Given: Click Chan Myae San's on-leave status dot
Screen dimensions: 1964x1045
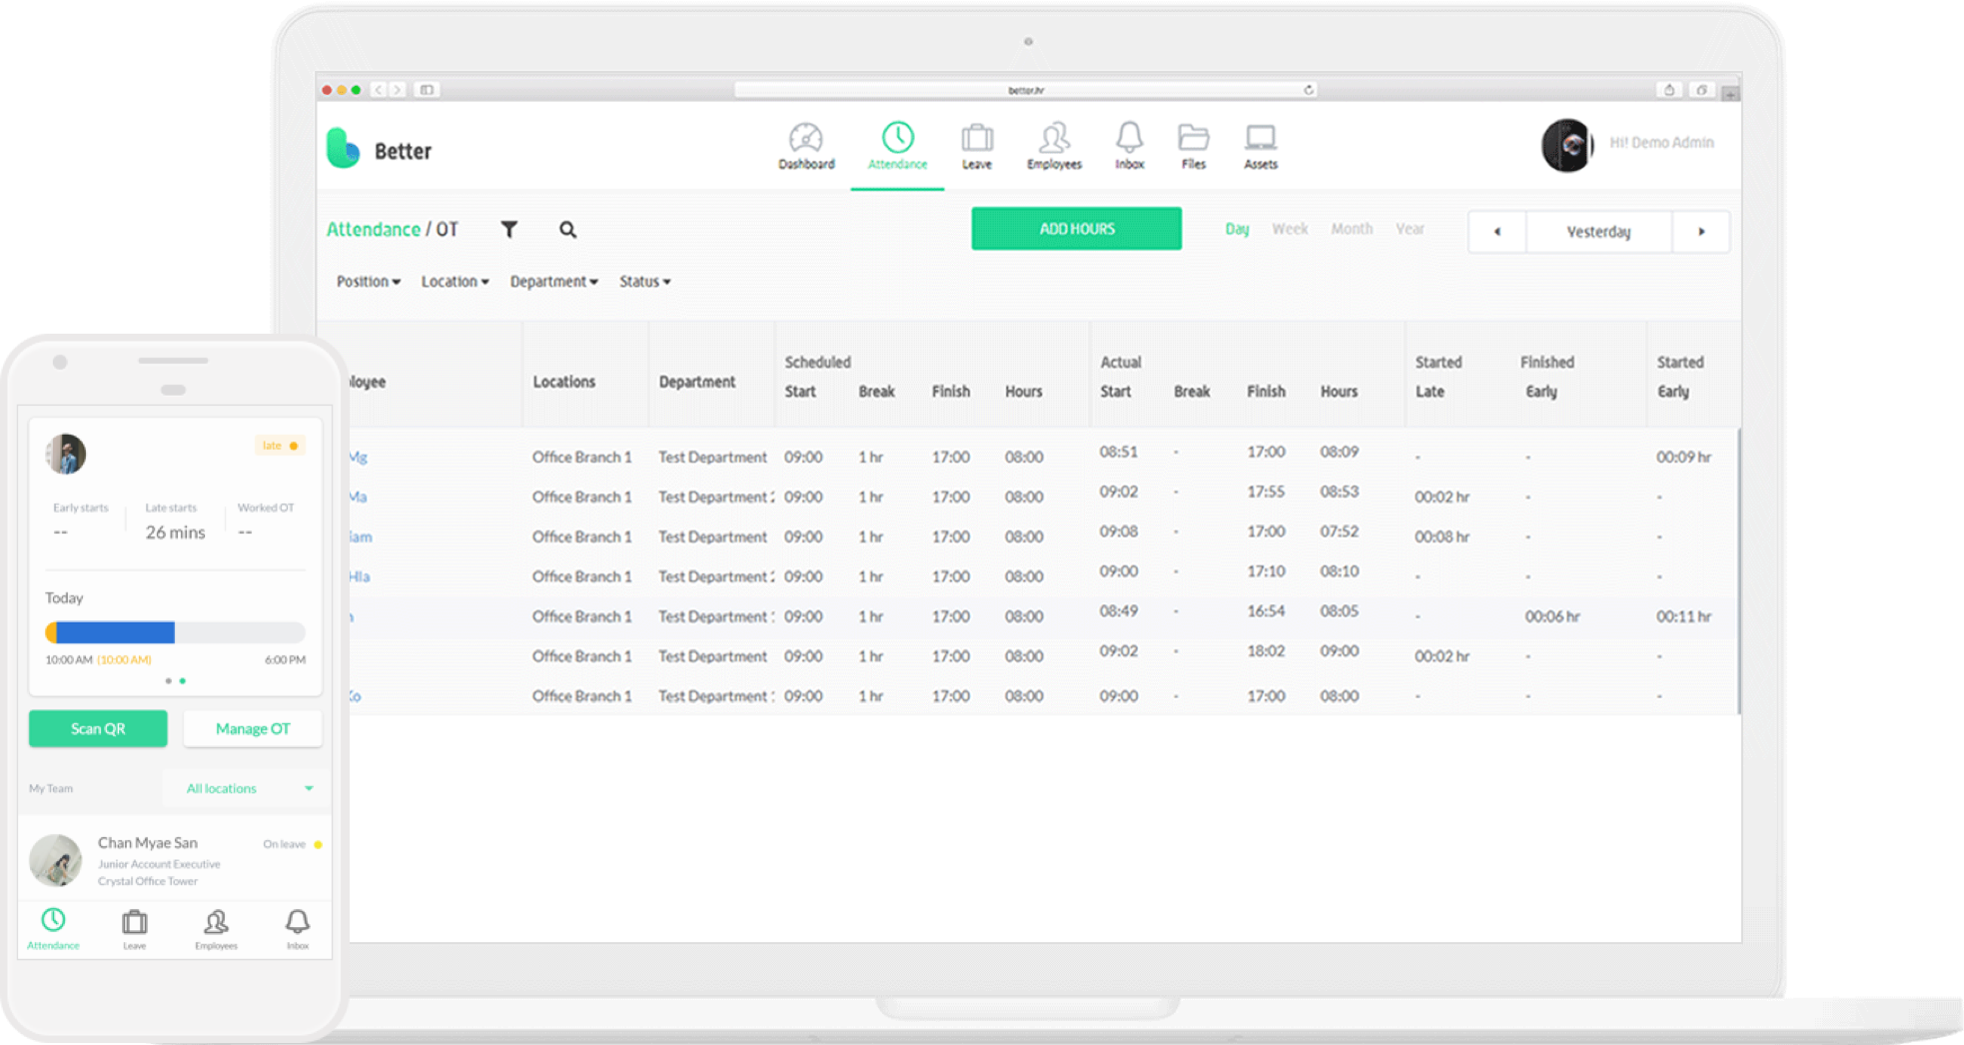Looking at the screenshot, I should pos(318,844).
